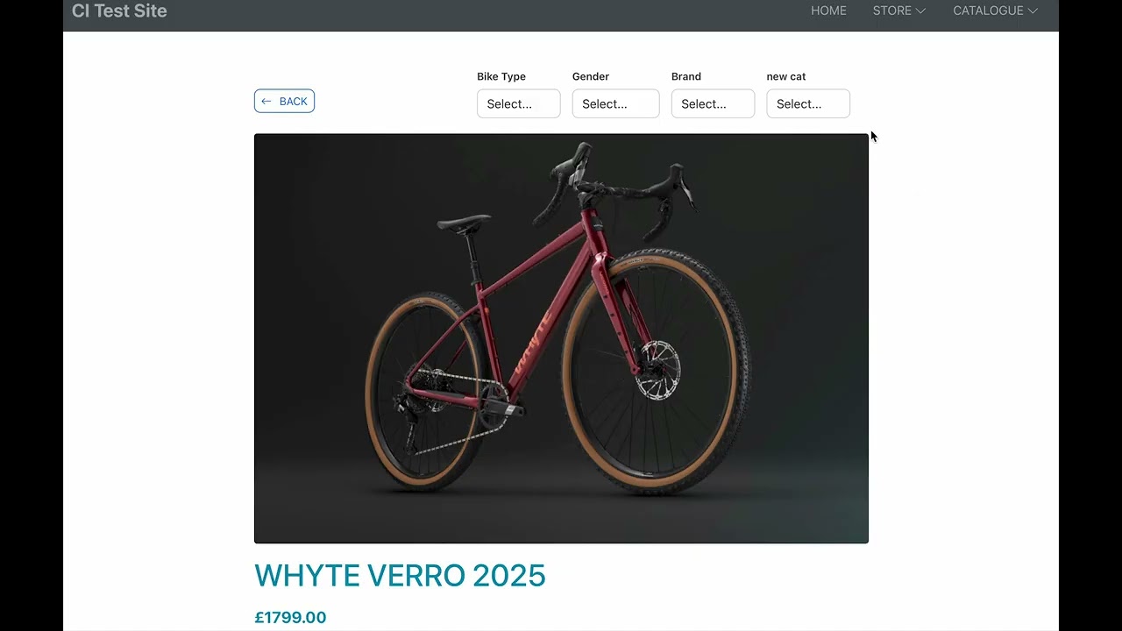Click the Bike Type field label
This screenshot has height=631, width=1122.
click(501, 76)
